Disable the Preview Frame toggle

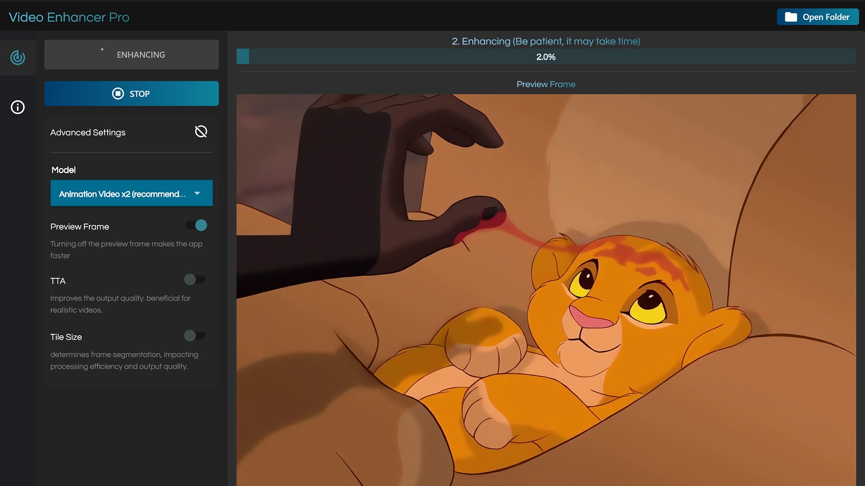(196, 225)
